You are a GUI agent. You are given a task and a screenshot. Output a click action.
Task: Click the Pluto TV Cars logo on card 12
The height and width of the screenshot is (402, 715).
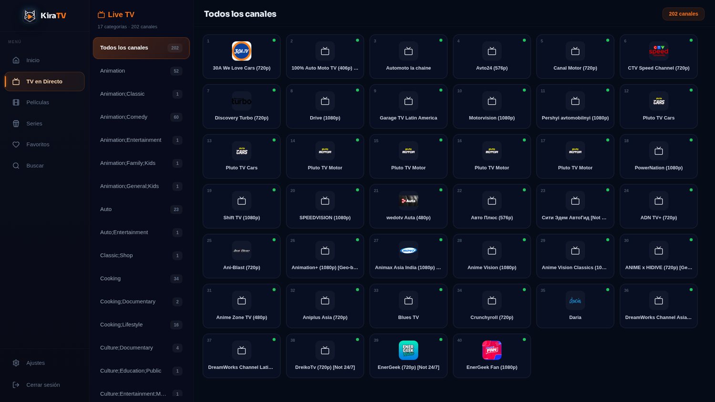click(x=659, y=101)
